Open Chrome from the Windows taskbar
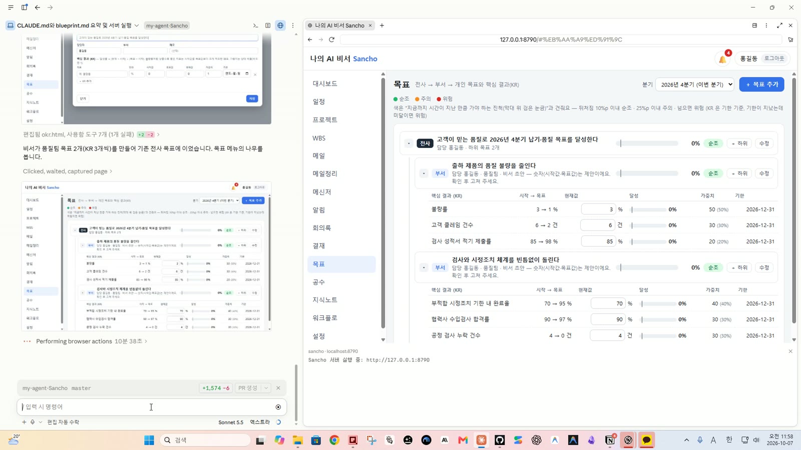801x450 pixels. pyautogui.click(x=334, y=440)
